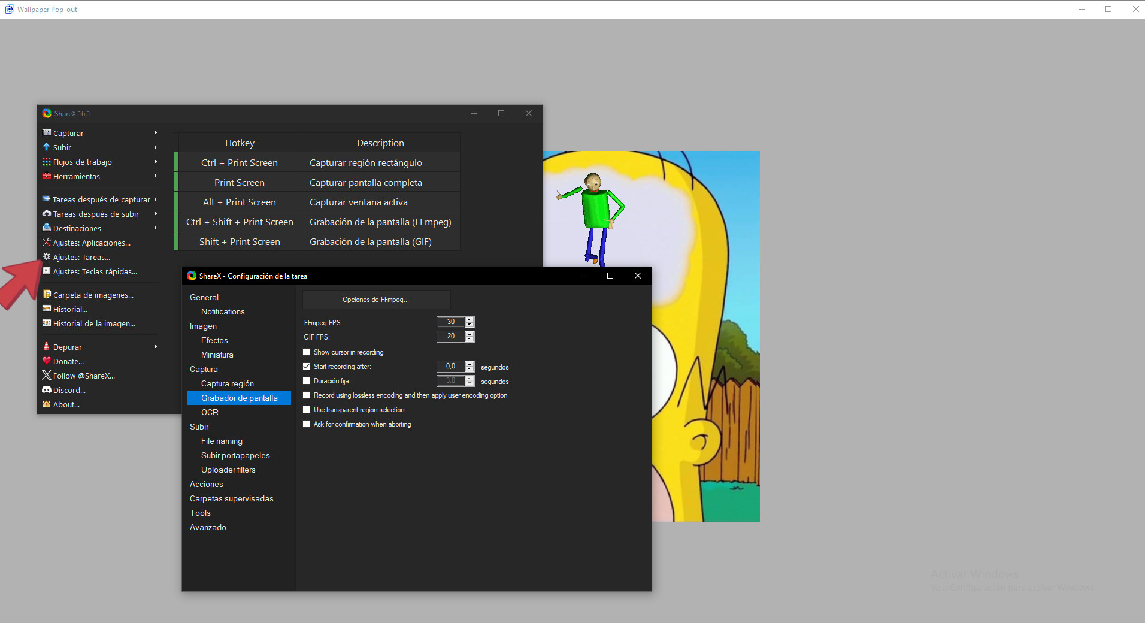This screenshot has height=623, width=1145.
Task: Click the Tareas después de capturar icon
Action: pos(46,199)
